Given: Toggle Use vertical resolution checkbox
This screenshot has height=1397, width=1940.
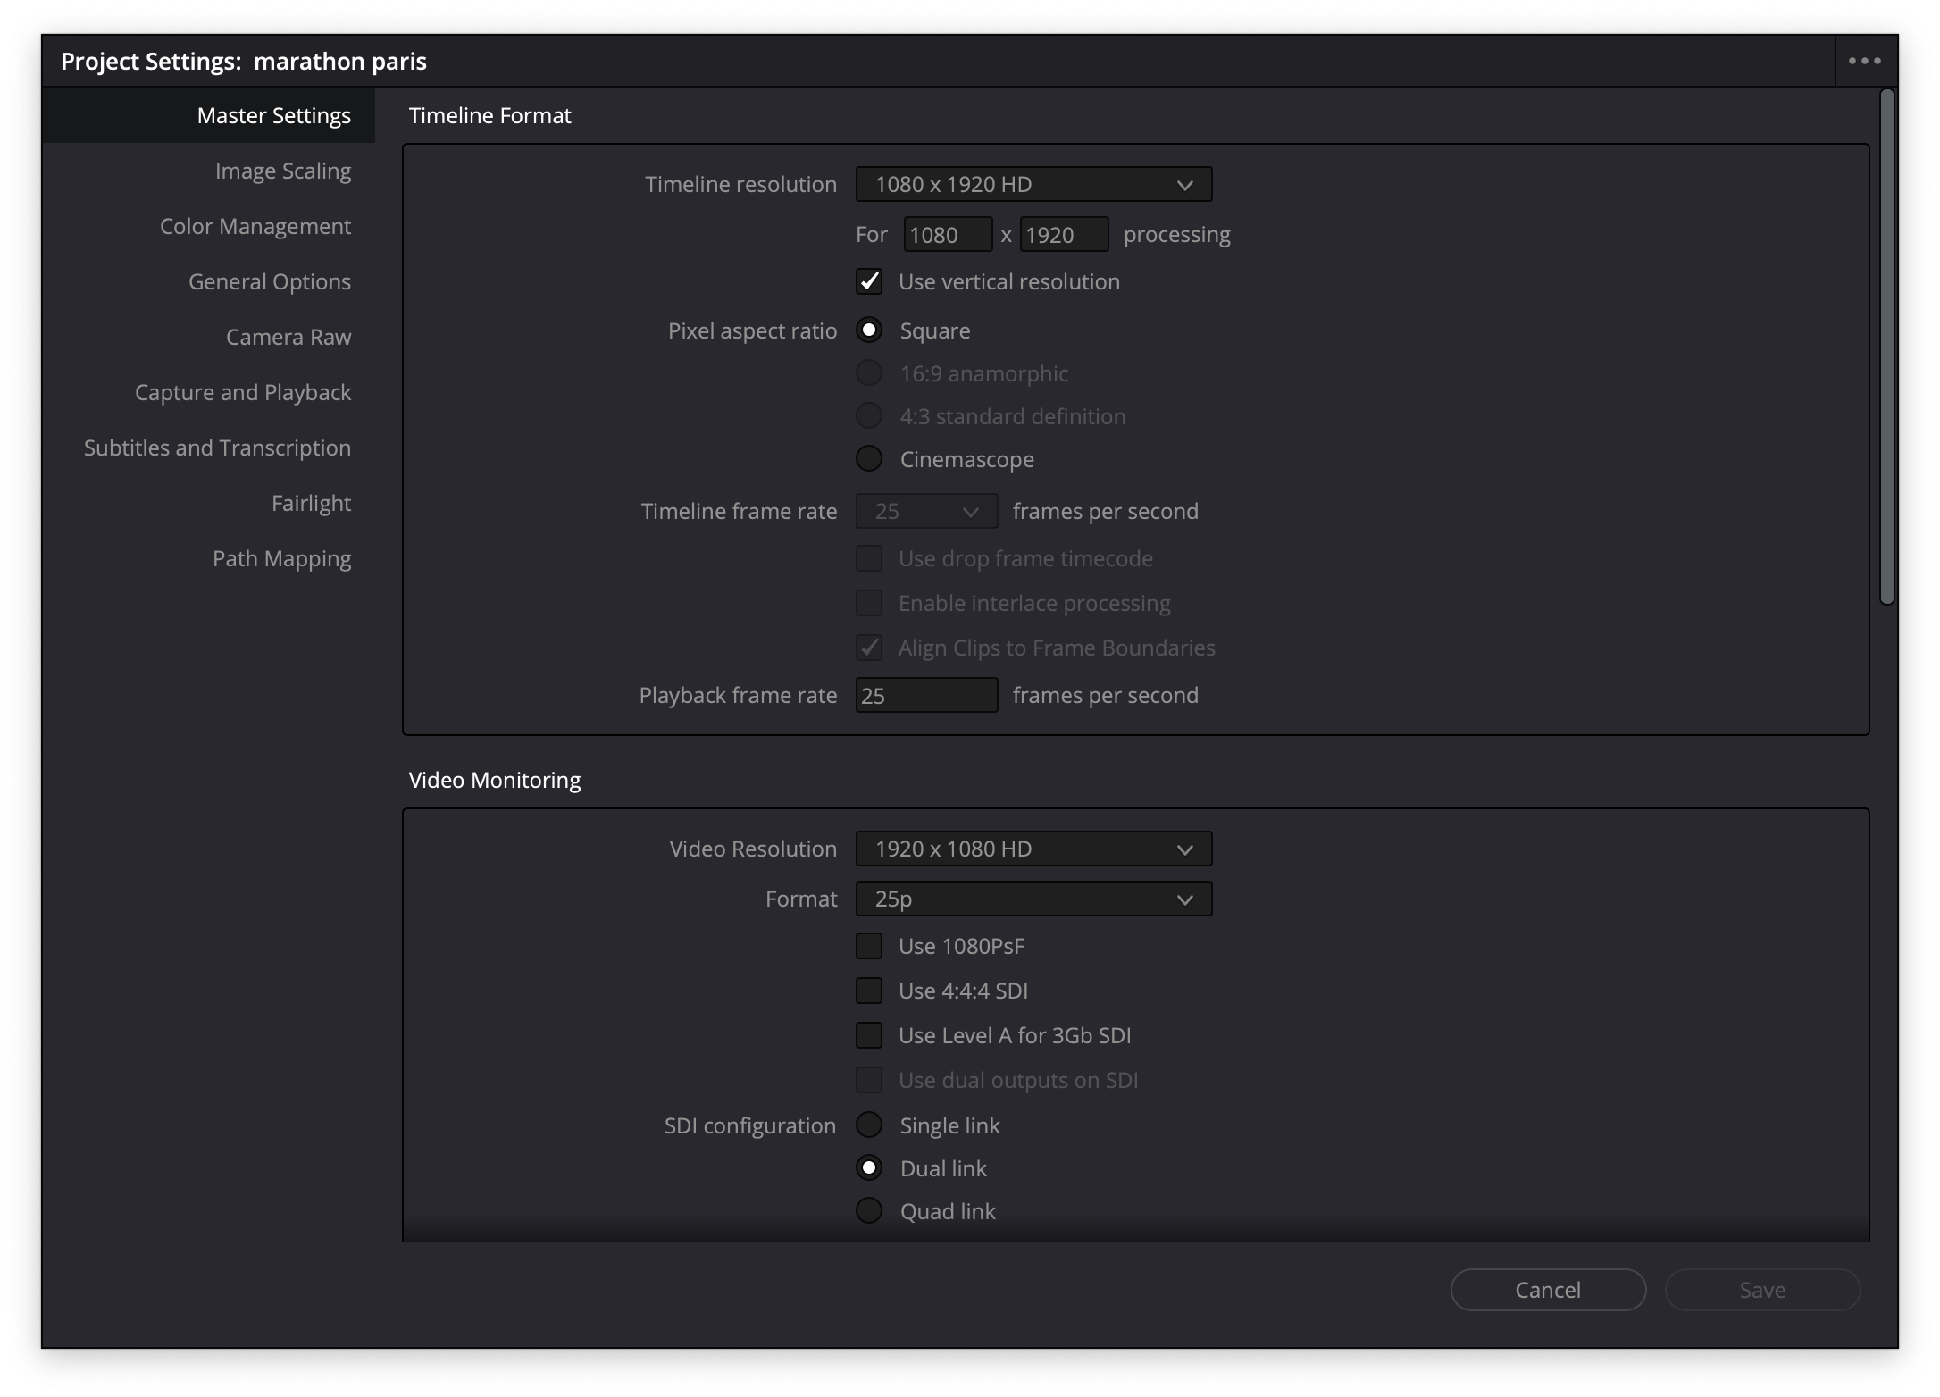Looking at the screenshot, I should 869,281.
